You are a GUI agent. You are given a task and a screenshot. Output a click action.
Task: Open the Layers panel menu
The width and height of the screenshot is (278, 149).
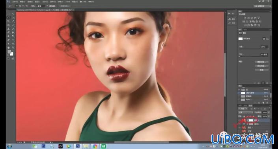click(x=271, y=105)
